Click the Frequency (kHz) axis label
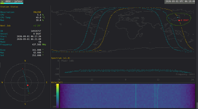 coord(185,74)
